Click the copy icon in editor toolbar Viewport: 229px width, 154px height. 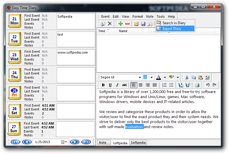(x=193, y=77)
